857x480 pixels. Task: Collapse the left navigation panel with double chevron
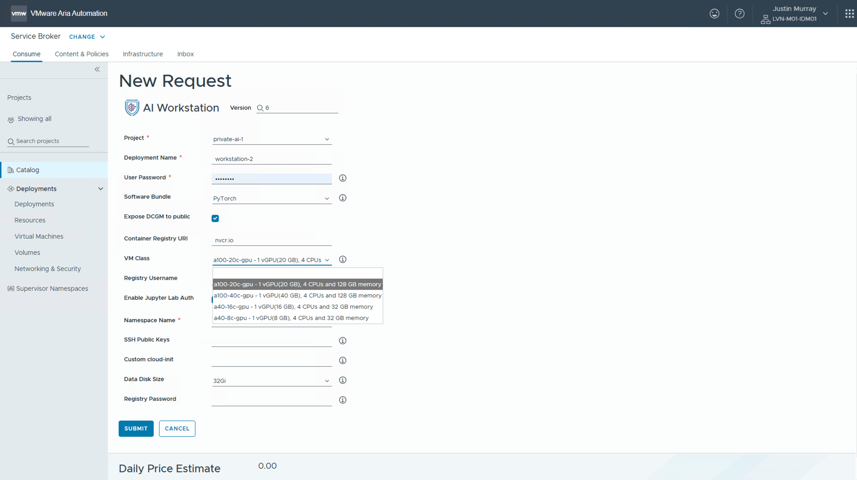coord(97,69)
